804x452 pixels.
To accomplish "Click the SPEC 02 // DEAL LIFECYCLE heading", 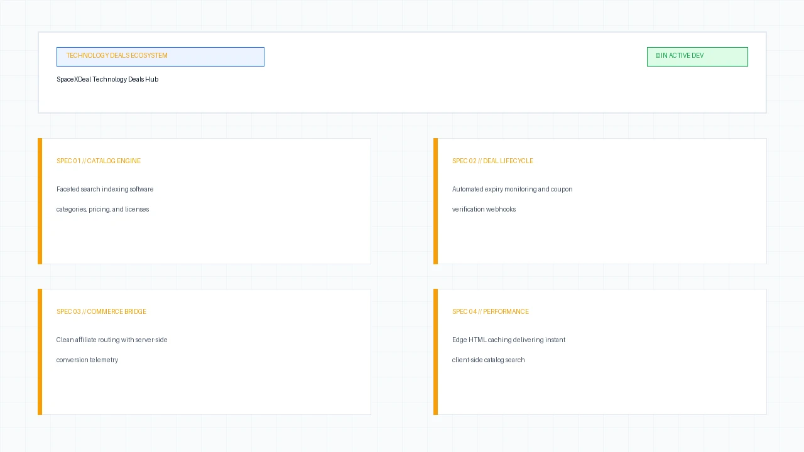I will pos(492,161).
